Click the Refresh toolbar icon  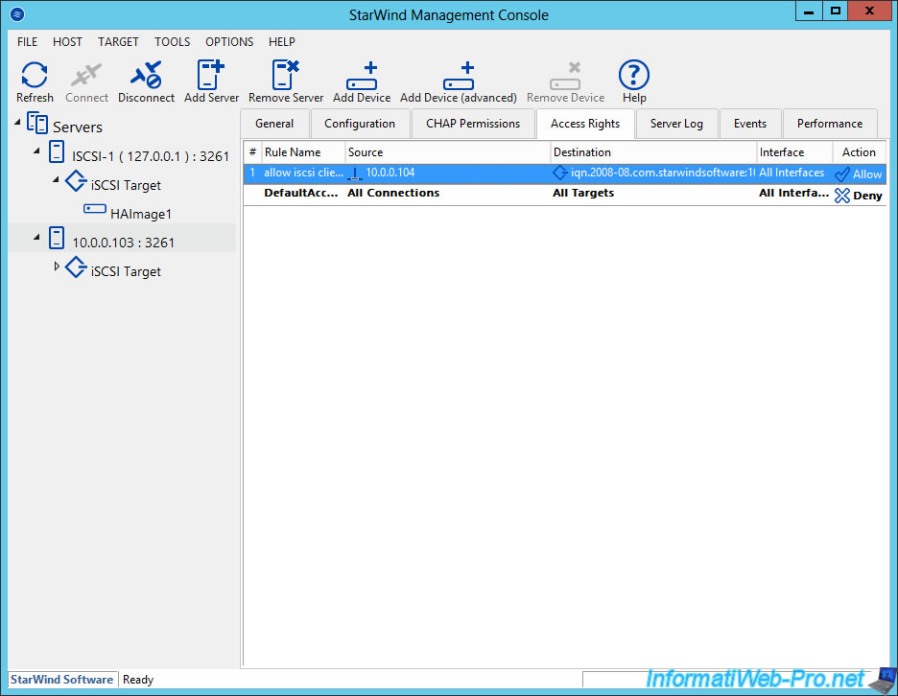tap(35, 75)
